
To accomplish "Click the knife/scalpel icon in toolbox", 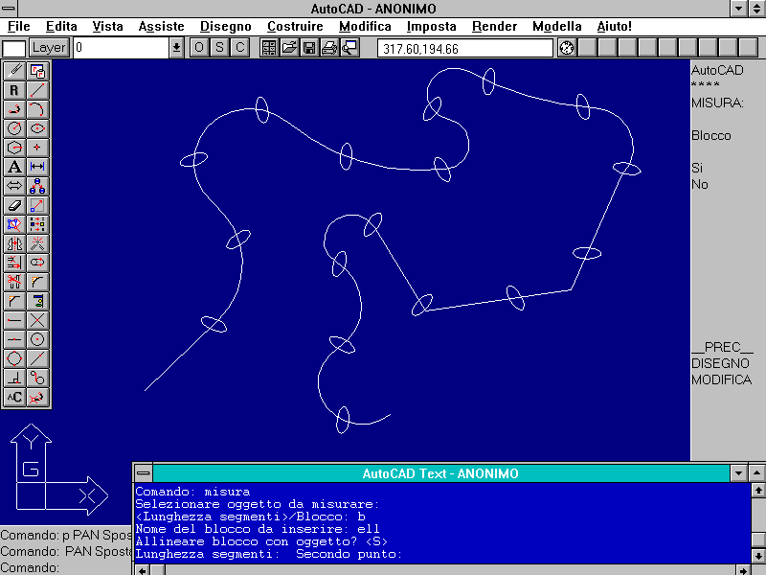I will coord(14,71).
